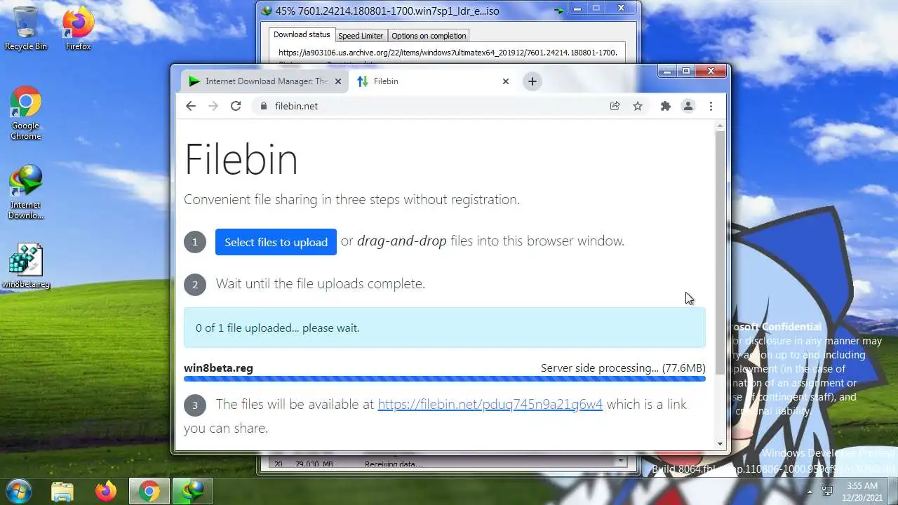Image resolution: width=898 pixels, height=505 pixels.
Task: Launch Firefox from the desktop shortcut
Action: point(78,29)
